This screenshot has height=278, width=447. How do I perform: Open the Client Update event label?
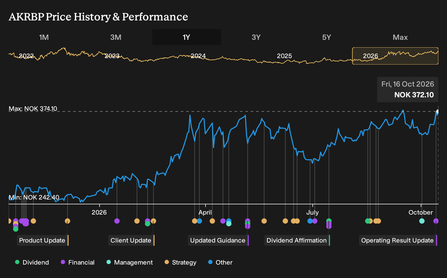tap(131, 240)
